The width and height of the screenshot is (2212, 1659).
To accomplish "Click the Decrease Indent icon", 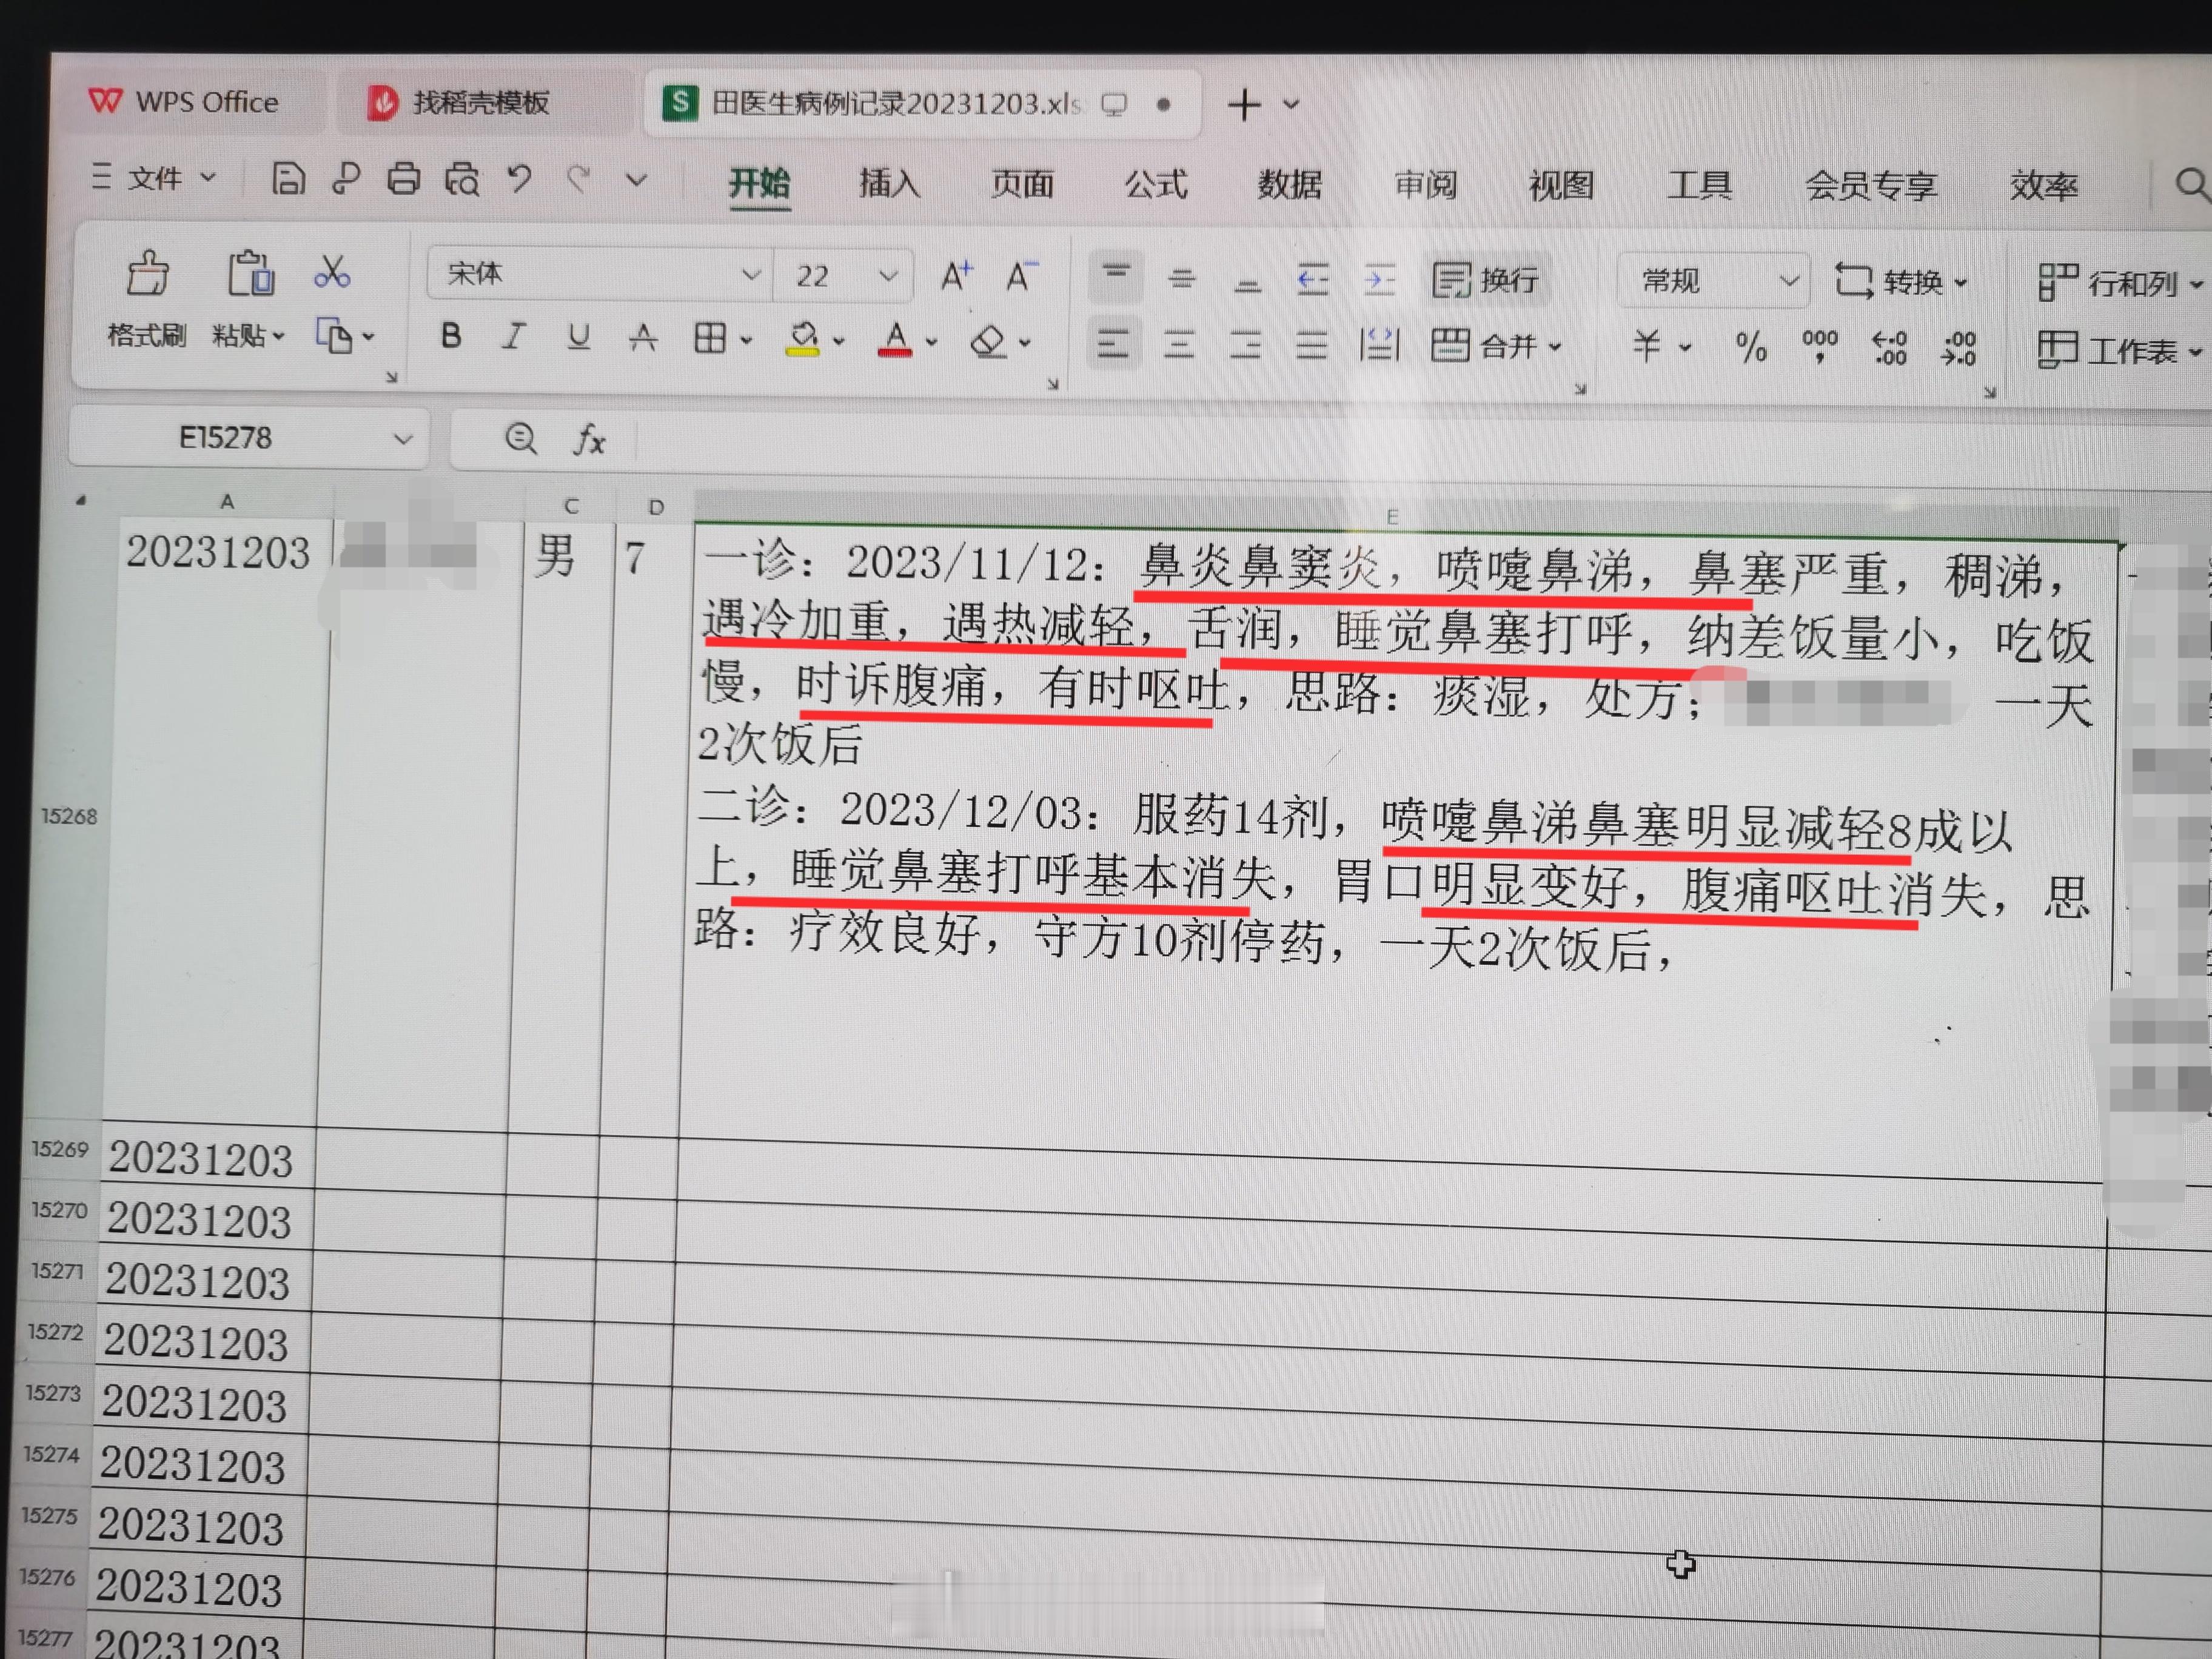I will coord(1312,279).
